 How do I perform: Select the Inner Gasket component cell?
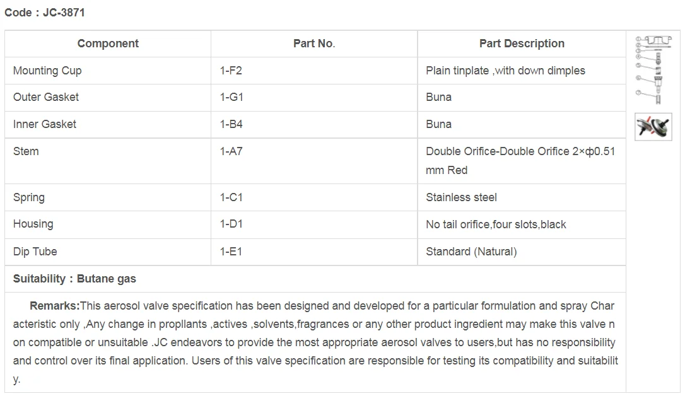coord(108,124)
